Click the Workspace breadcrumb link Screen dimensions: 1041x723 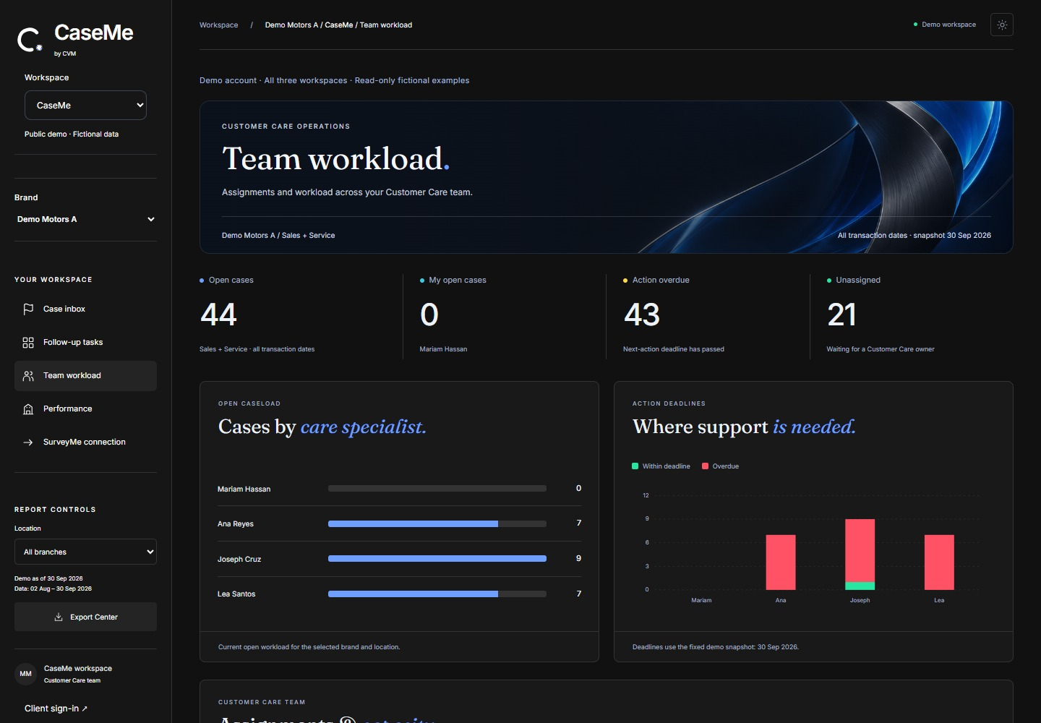tap(218, 25)
